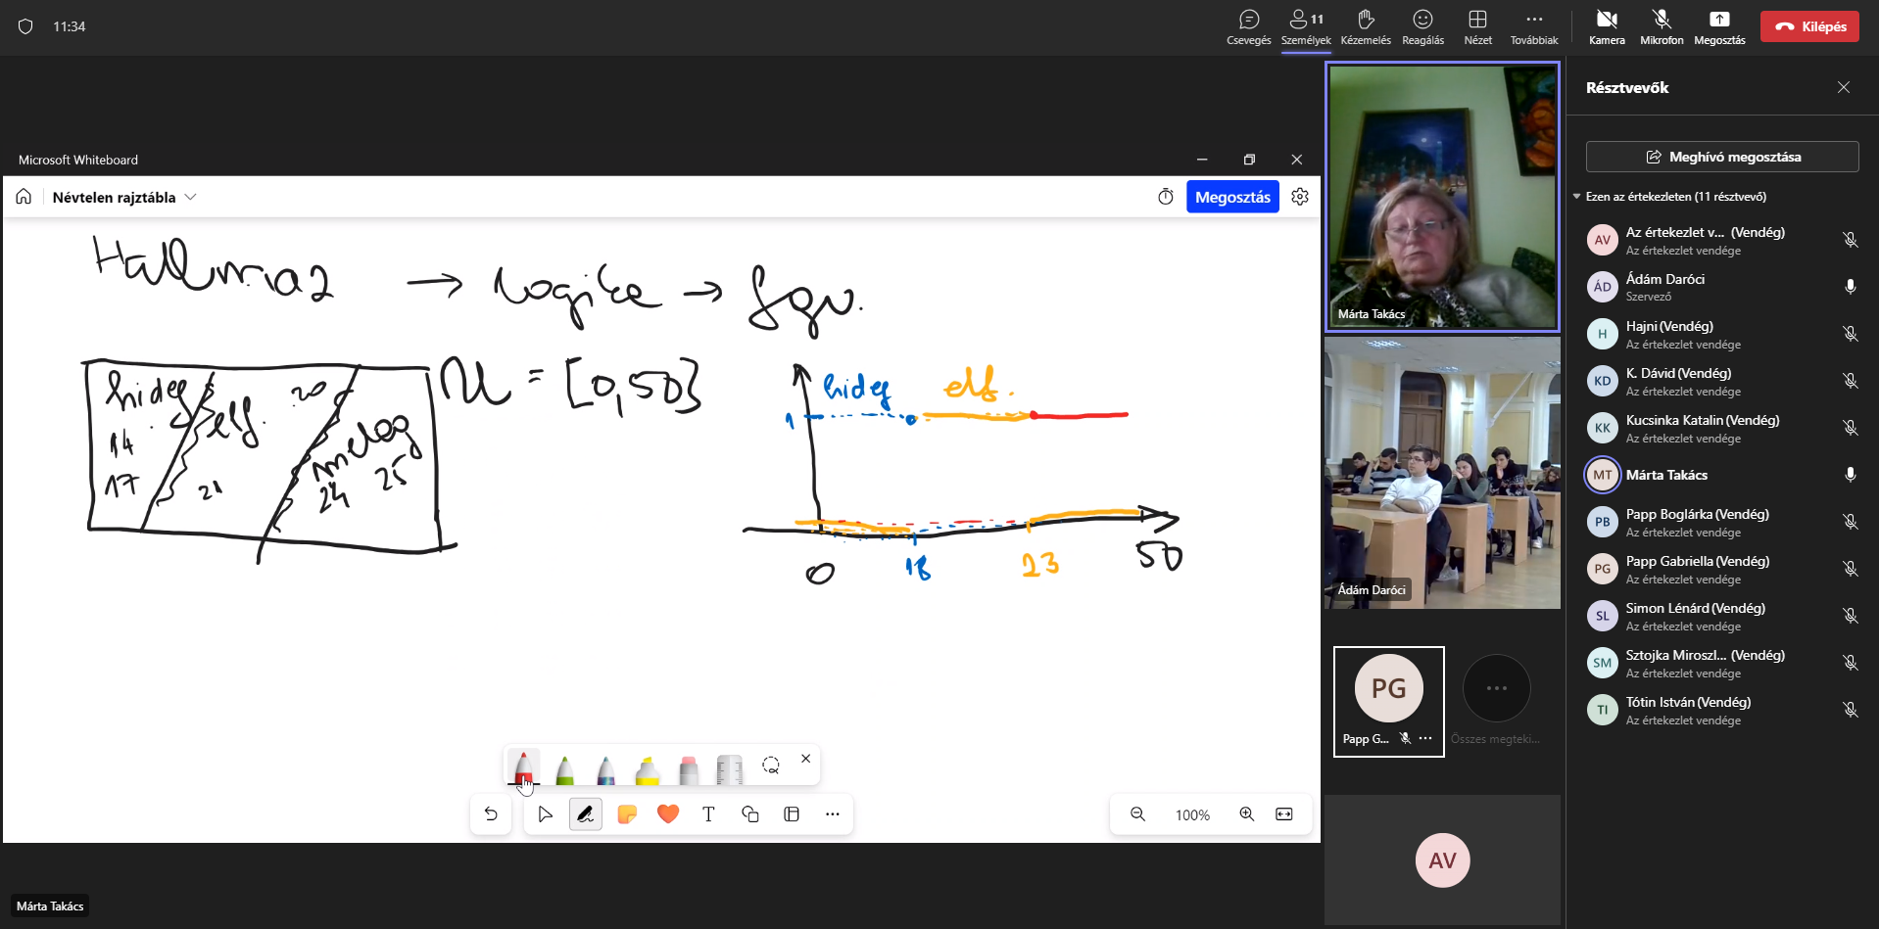
Task: Select the eraser tool in pen tray
Action: 689,769
